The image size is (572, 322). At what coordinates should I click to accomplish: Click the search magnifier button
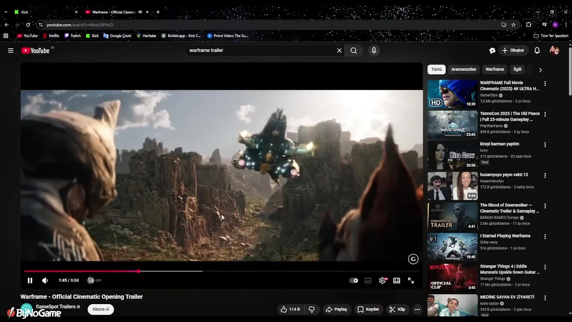[353, 51]
